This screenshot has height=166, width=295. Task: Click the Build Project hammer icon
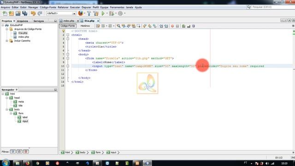pos(89,13)
